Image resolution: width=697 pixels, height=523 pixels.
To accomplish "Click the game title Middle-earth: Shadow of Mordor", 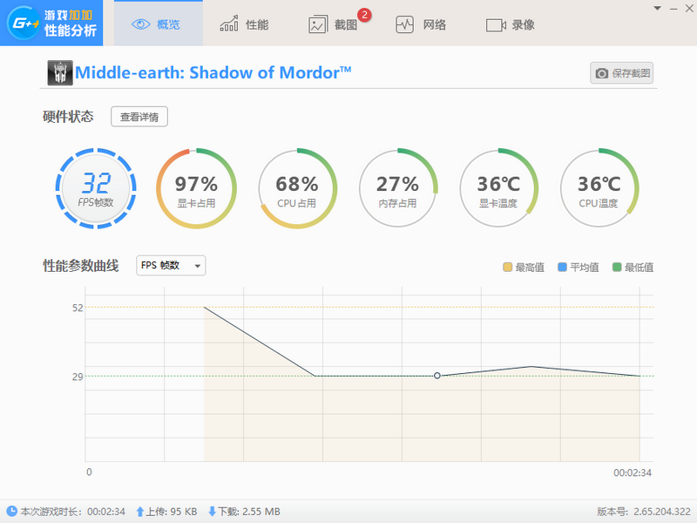I will click(213, 72).
